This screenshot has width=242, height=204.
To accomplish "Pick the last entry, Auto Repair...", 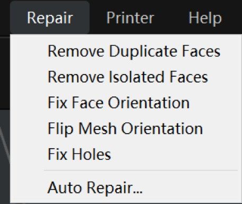I will tap(124, 187).
